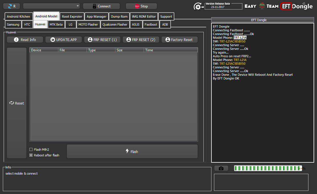This screenshot has height=194, width=317.
Task: Click the UPDATE.APP button
Action: click(63, 40)
